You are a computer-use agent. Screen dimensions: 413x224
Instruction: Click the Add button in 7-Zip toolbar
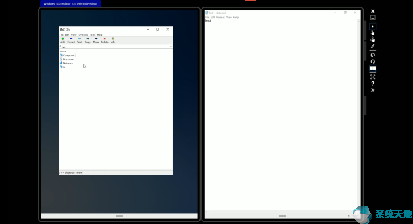click(x=62, y=40)
